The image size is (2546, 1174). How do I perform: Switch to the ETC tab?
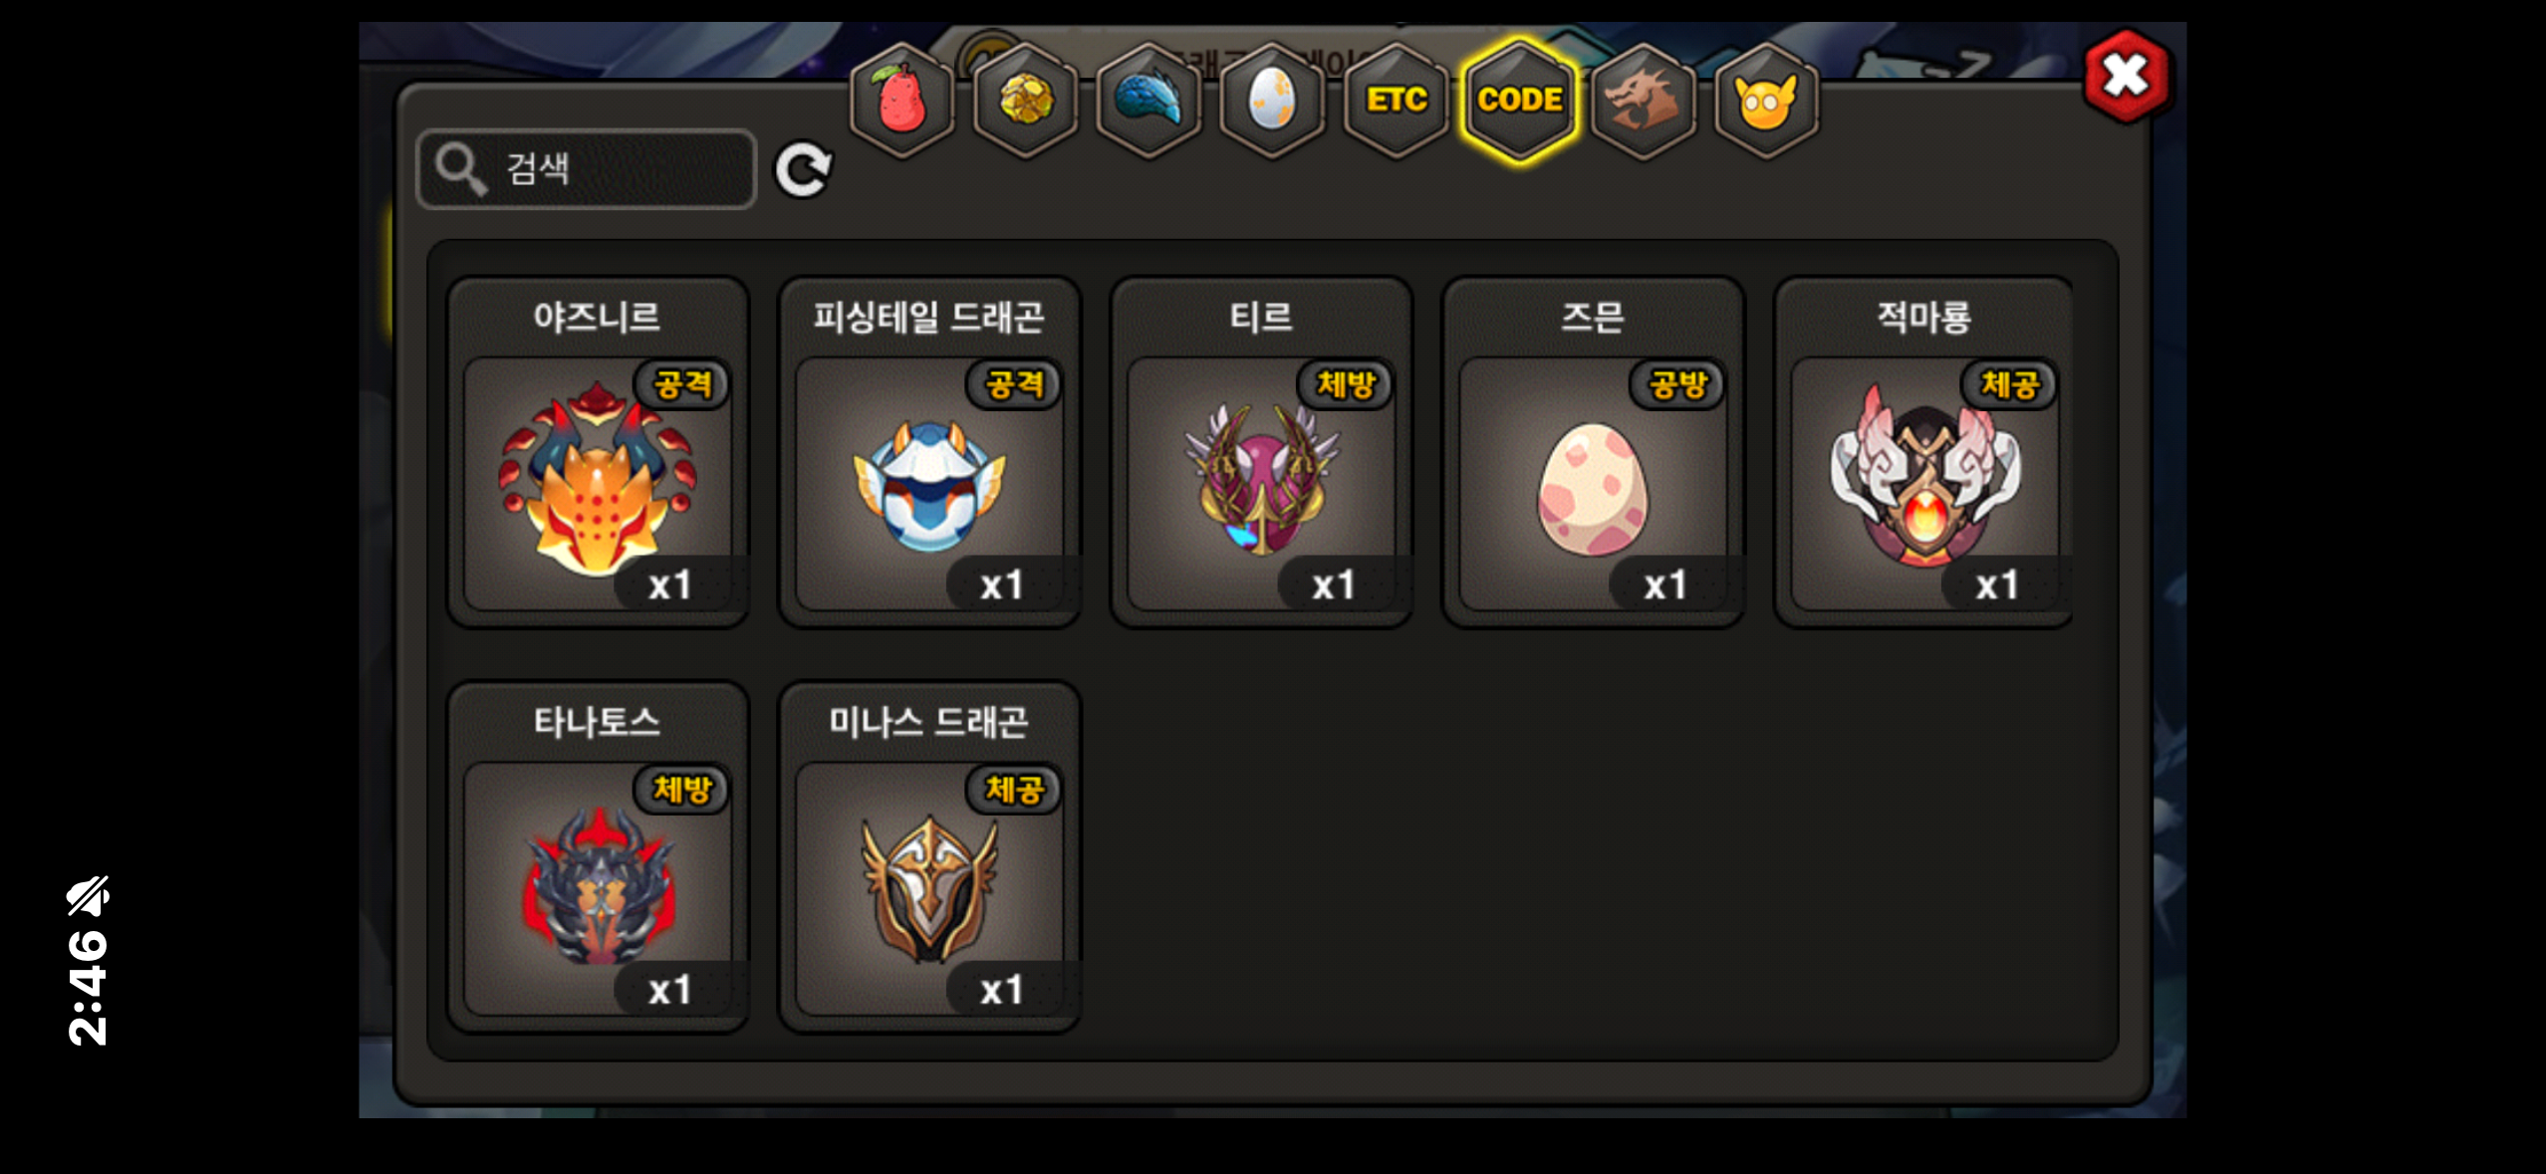1397,101
